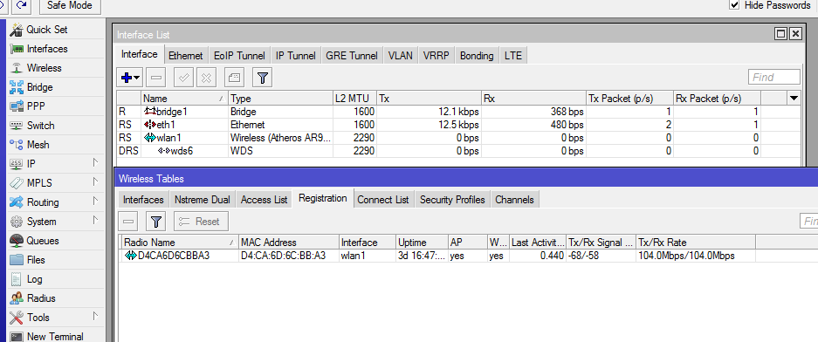Open the Bridge menu icon
The width and height of the screenshot is (818, 342).
[x=17, y=87]
